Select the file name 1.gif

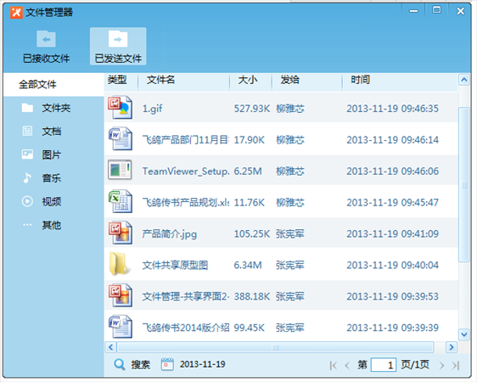click(x=153, y=109)
